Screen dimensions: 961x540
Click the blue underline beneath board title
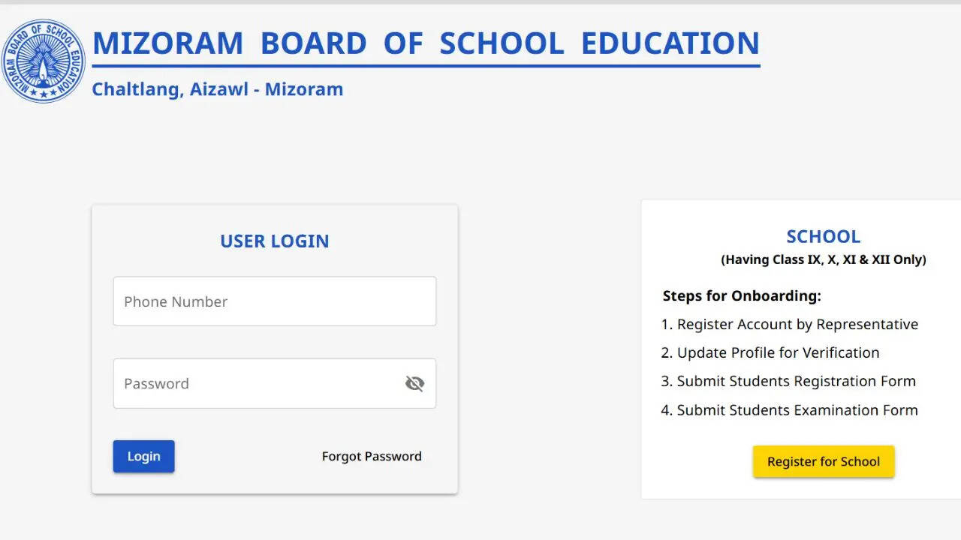pos(426,66)
